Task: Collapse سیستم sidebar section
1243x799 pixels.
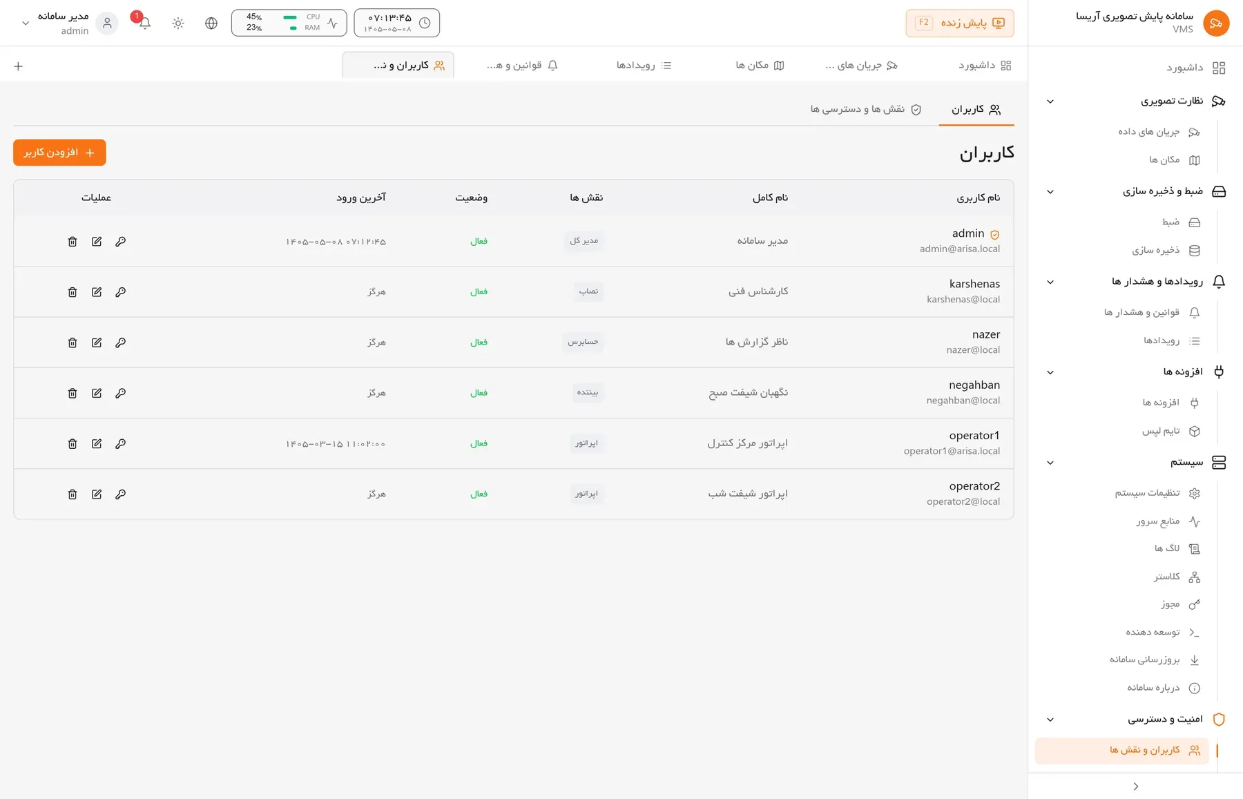Action: coord(1050,463)
